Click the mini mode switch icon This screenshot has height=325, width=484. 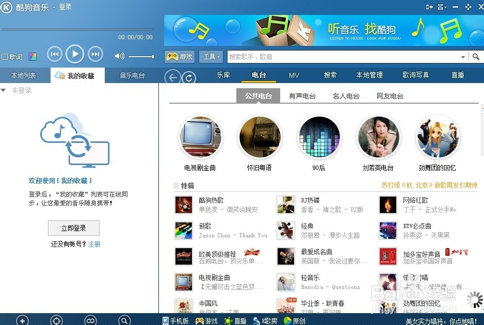pos(429,7)
